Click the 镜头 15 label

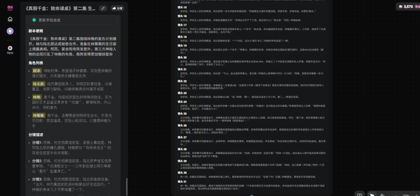point(182,7)
